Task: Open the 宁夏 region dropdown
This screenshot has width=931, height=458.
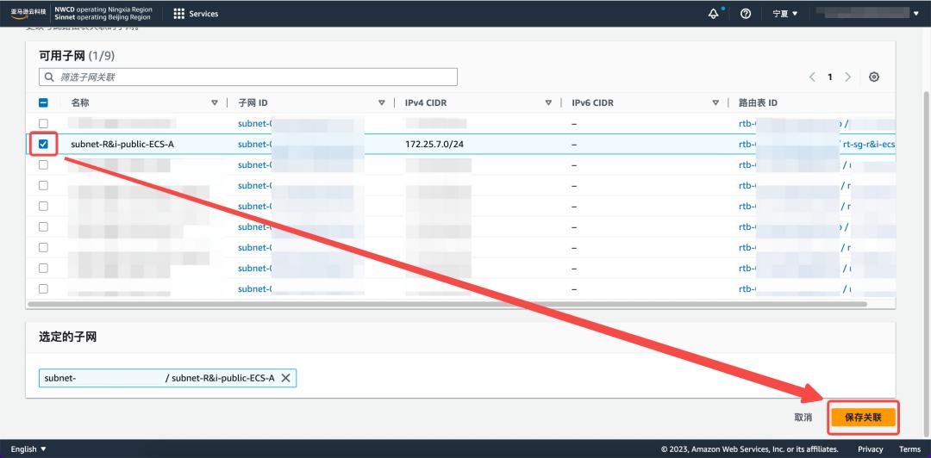Action: coord(784,14)
